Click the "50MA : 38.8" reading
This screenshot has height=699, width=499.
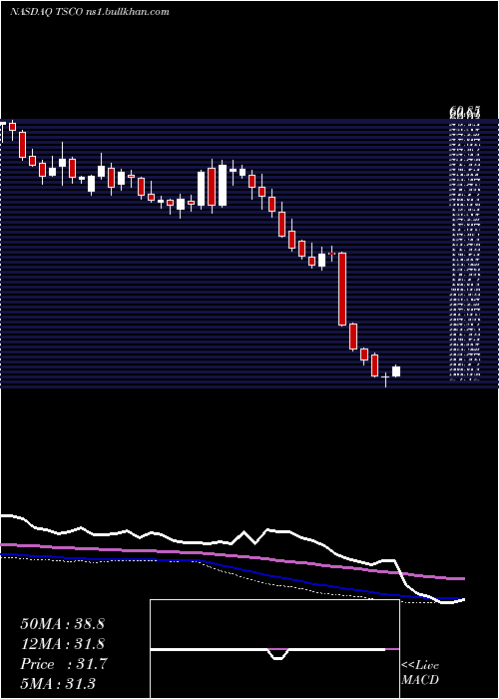click(62, 624)
